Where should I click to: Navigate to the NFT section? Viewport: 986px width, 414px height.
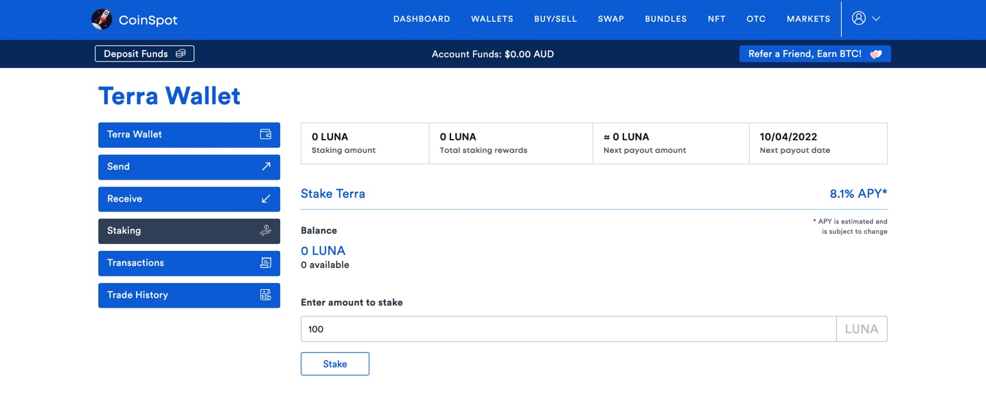point(717,19)
